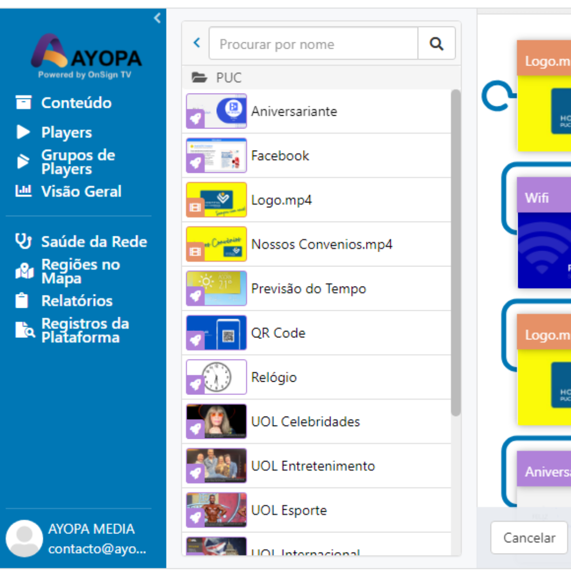Click the Conteúdo archive box icon
This screenshot has width=571, height=571.
[x=24, y=103]
